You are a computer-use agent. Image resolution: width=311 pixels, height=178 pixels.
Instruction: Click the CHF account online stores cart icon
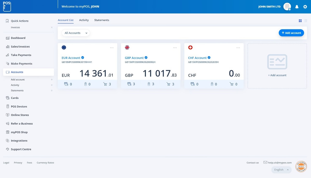(x=232, y=84)
